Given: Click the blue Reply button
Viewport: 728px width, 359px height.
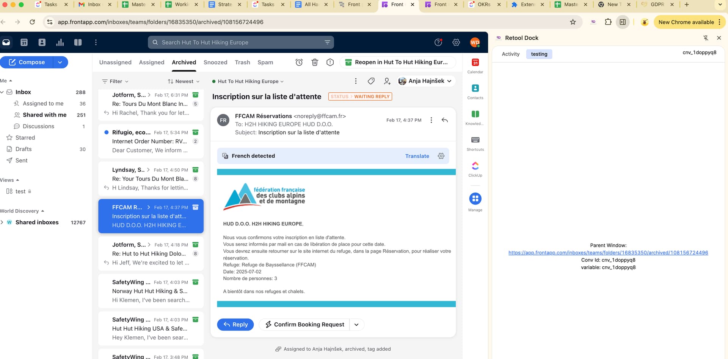Looking at the screenshot, I should point(235,325).
